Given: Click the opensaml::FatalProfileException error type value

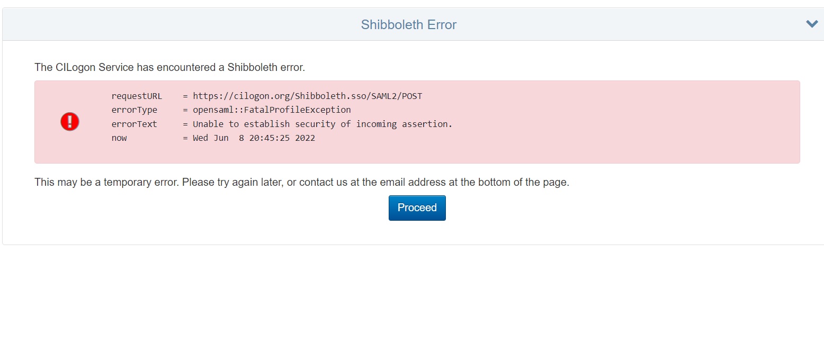Looking at the screenshot, I should (272, 110).
